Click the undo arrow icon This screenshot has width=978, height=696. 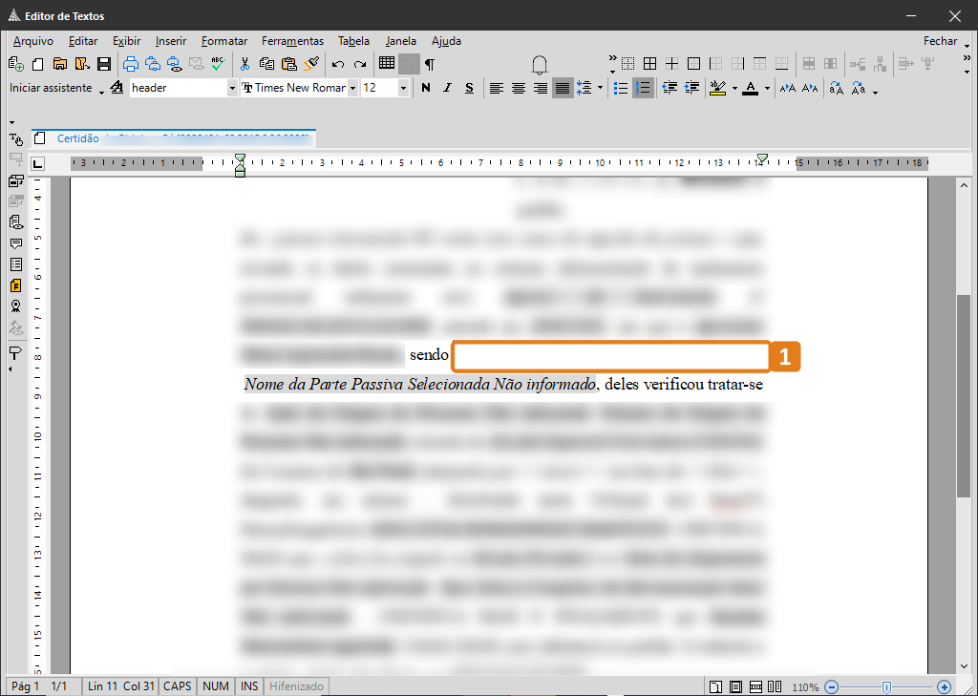tap(338, 64)
